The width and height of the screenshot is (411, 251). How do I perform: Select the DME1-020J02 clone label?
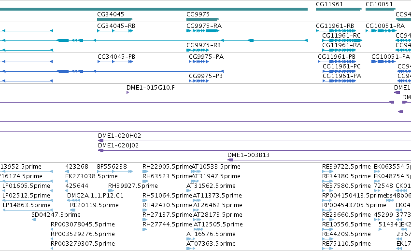[x=118, y=145]
